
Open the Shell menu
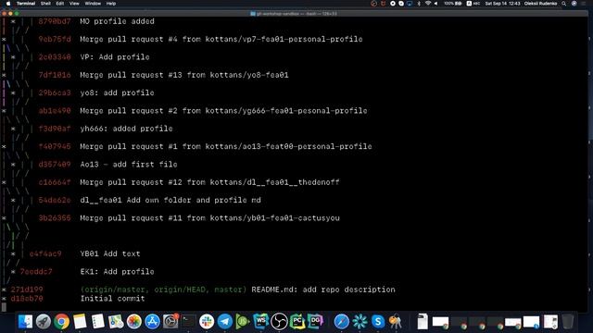pos(45,4)
